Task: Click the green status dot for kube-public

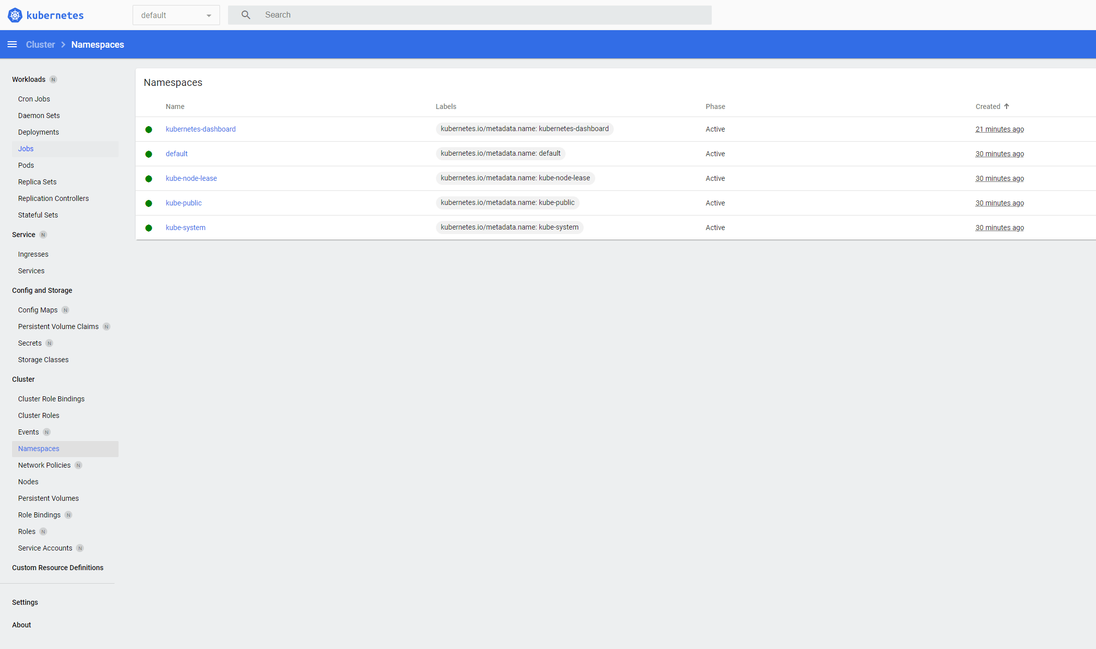Action: (x=149, y=203)
